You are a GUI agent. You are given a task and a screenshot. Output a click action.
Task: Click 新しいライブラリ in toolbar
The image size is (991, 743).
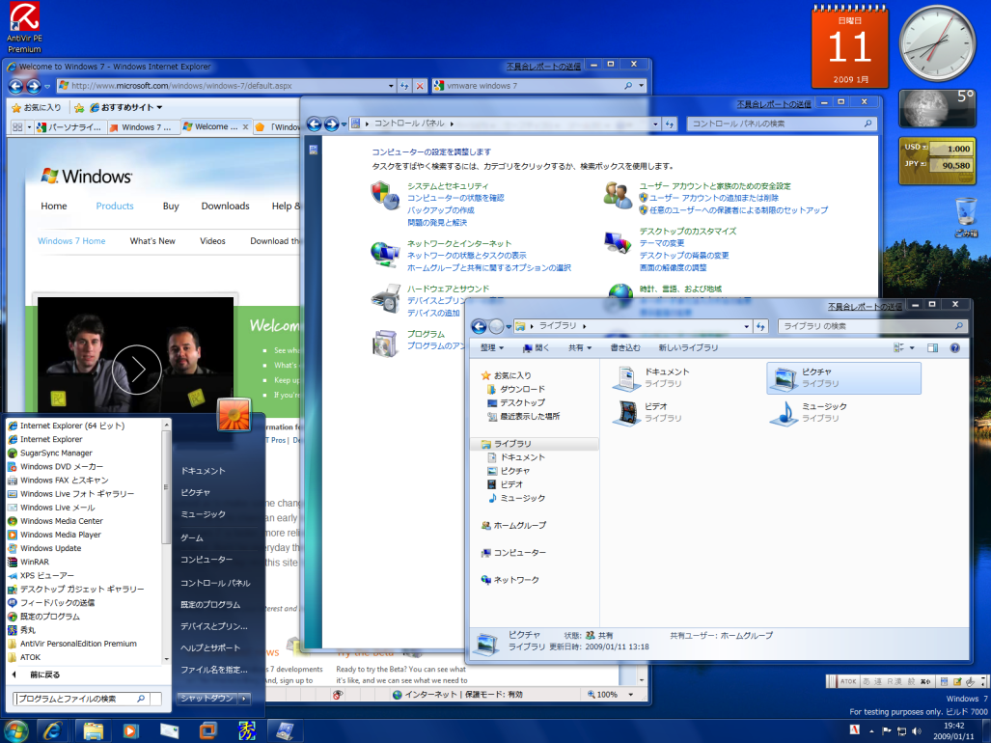pyautogui.click(x=688, y=347)
